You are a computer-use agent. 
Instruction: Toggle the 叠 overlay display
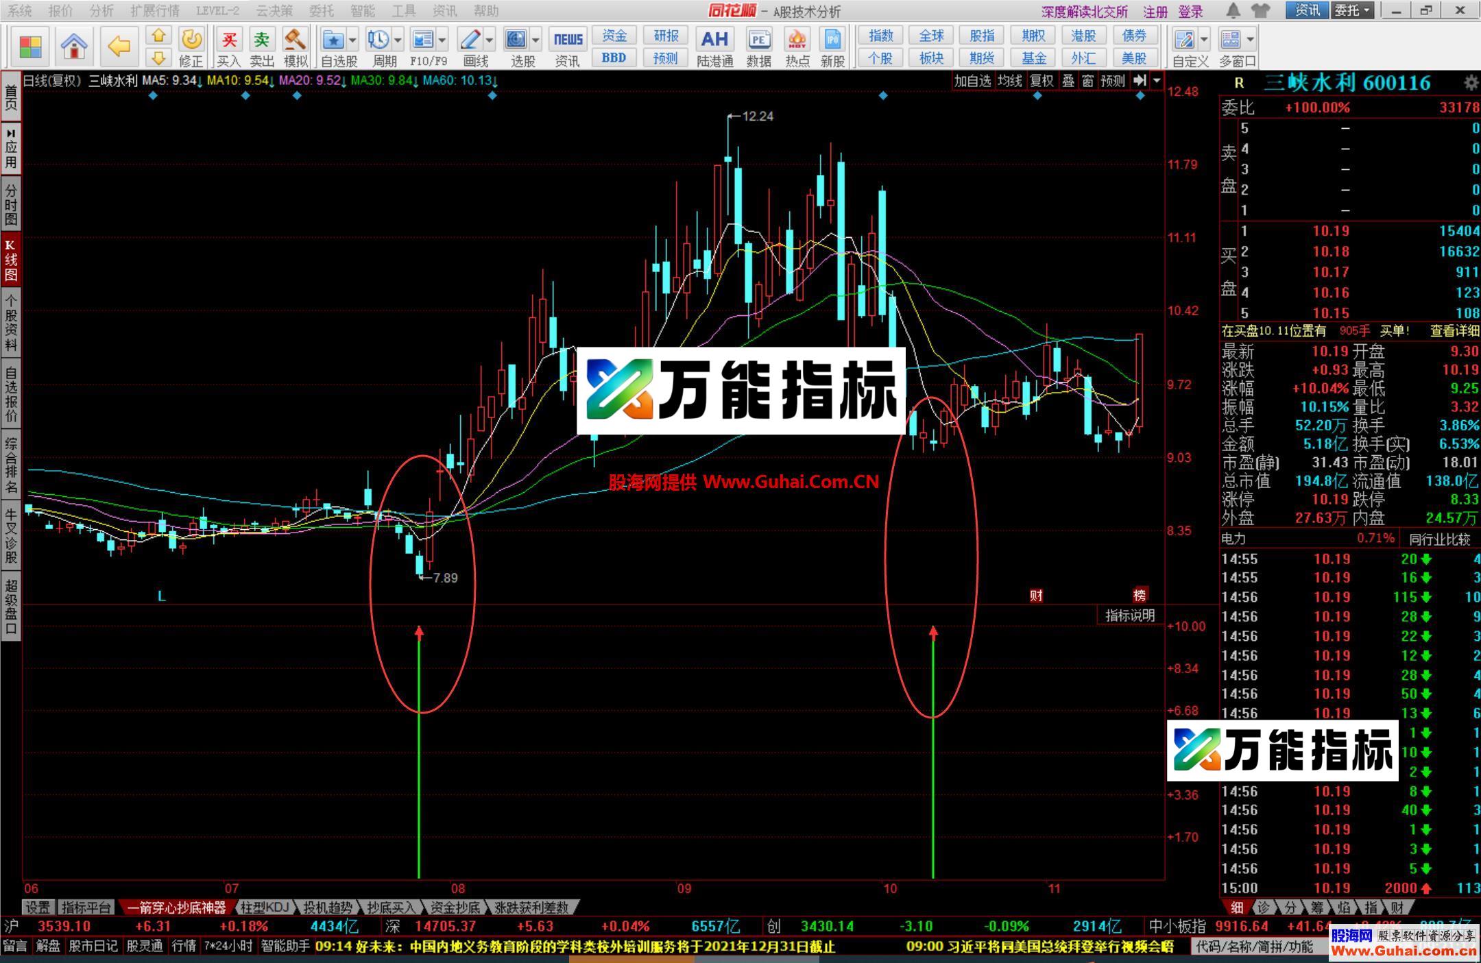(x=1068, y=80)
